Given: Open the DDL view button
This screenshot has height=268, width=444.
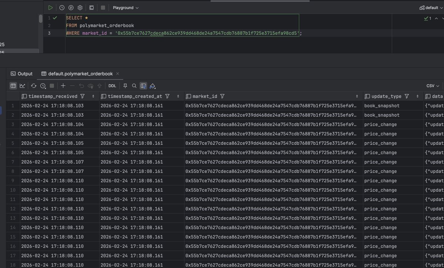Looking at the screenshot, I should click(112, 86).
